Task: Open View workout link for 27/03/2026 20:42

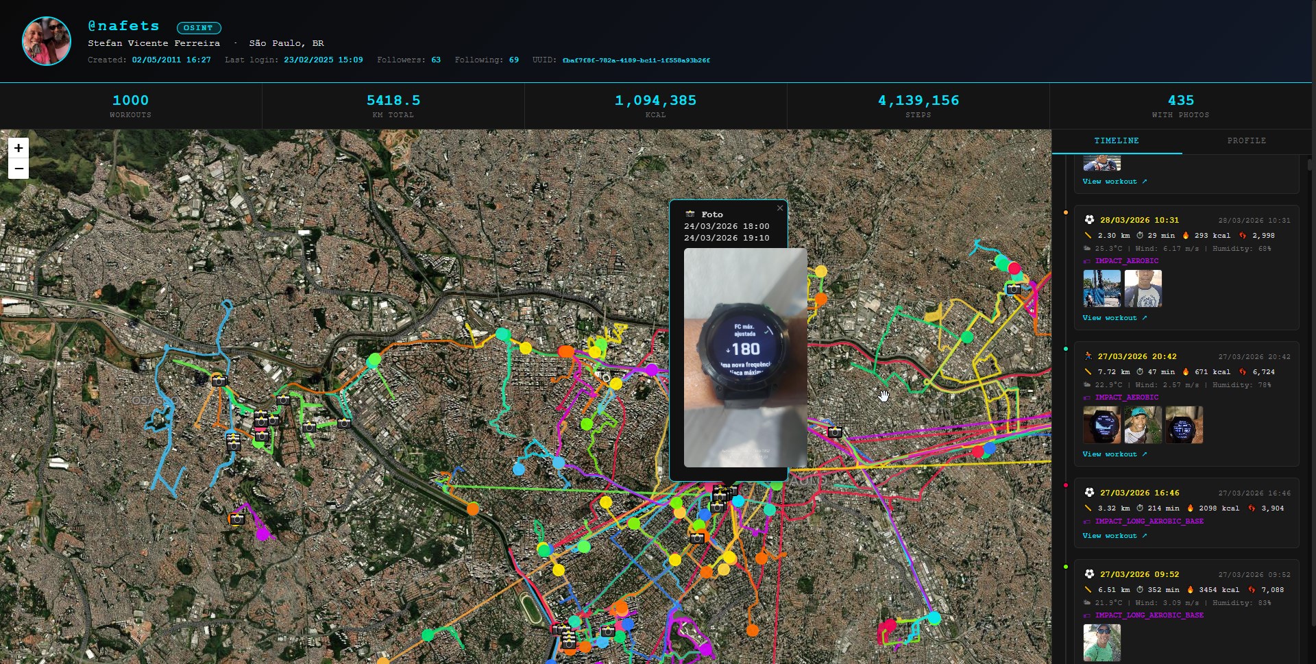Action: [1114, 454]
